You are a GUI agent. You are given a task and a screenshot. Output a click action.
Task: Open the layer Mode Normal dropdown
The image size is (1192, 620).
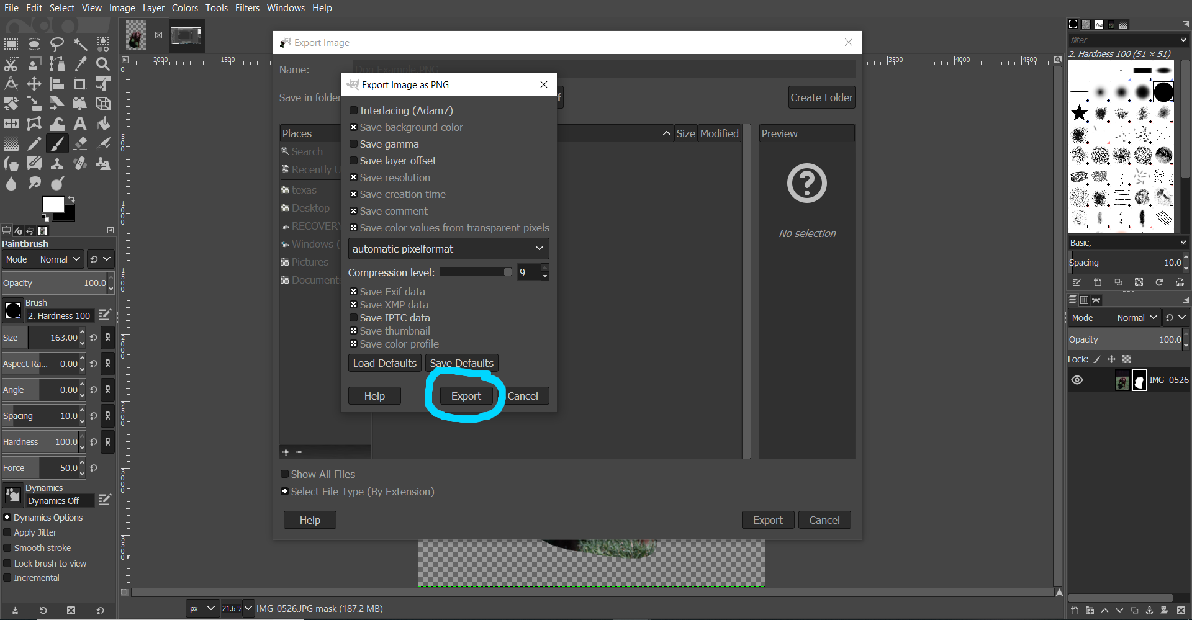pos(1114,318)
